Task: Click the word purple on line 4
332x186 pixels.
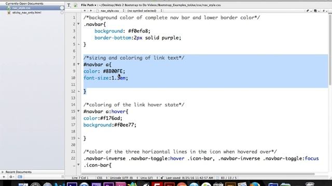Action: pyautogui.click(x=170, y=38)
